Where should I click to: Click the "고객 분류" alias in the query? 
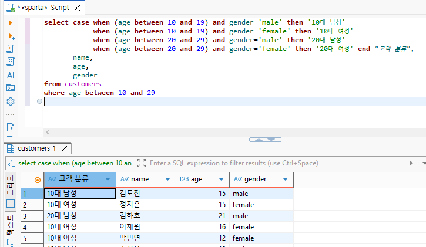[393, 49]
